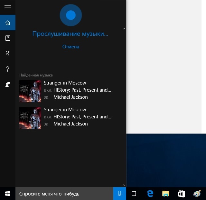Open Task View in taskbar
This screenshot has width=206, height=200.
[134, 194]
